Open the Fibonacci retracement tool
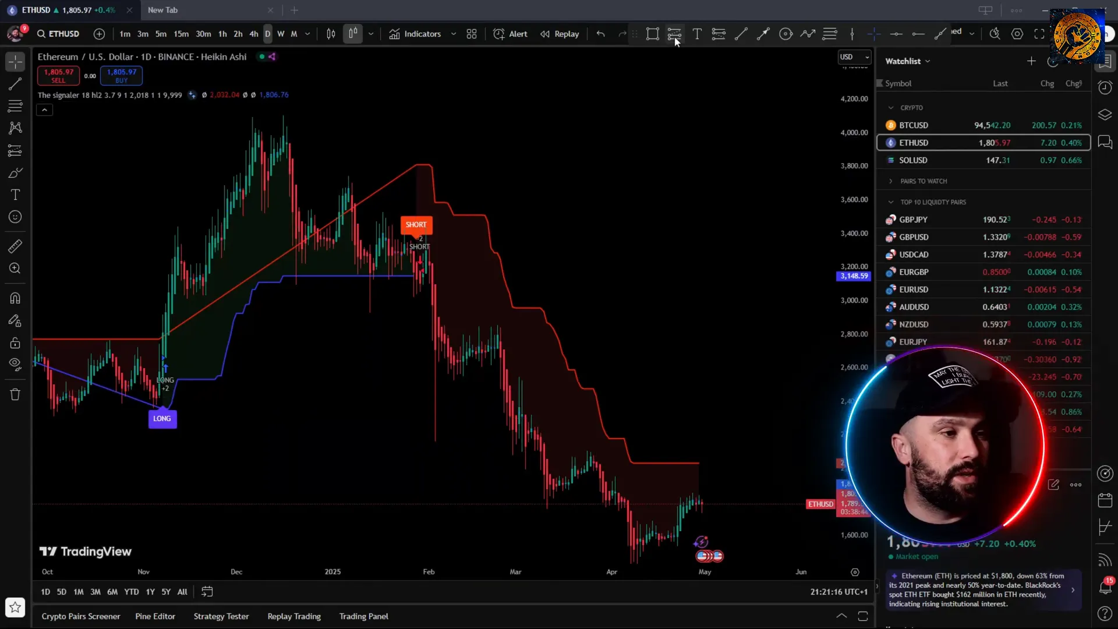 (15, 106)
